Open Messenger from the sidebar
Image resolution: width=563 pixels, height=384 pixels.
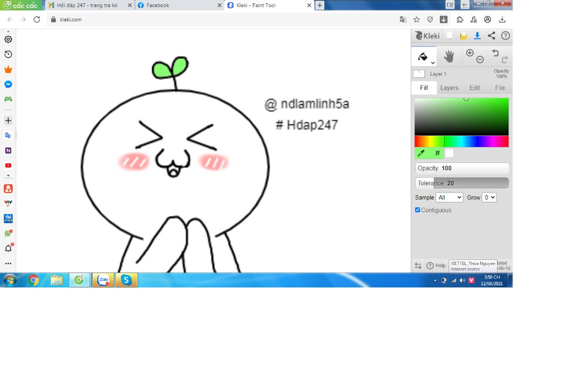pos(8,84)
